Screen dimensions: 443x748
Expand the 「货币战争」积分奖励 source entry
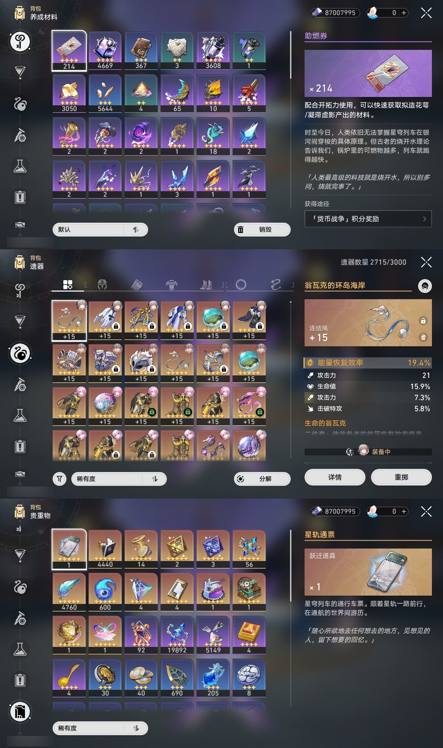pos(368,219)
